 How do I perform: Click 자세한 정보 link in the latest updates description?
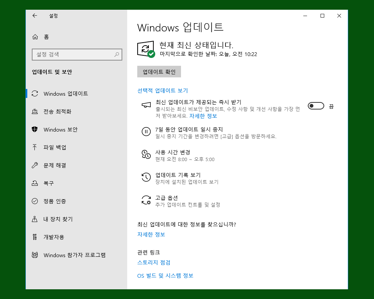pyautogui.click(x=203, y=116)
